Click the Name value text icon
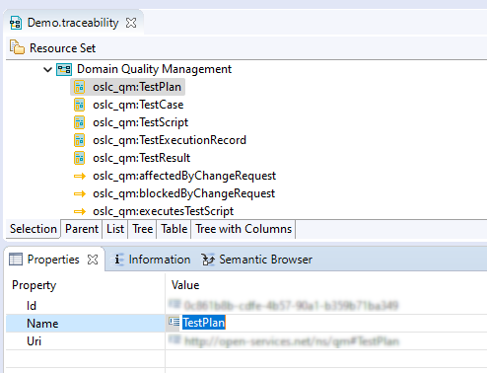Image resolution: width=487 pixels, height=373 pixels. coord(174,322)
